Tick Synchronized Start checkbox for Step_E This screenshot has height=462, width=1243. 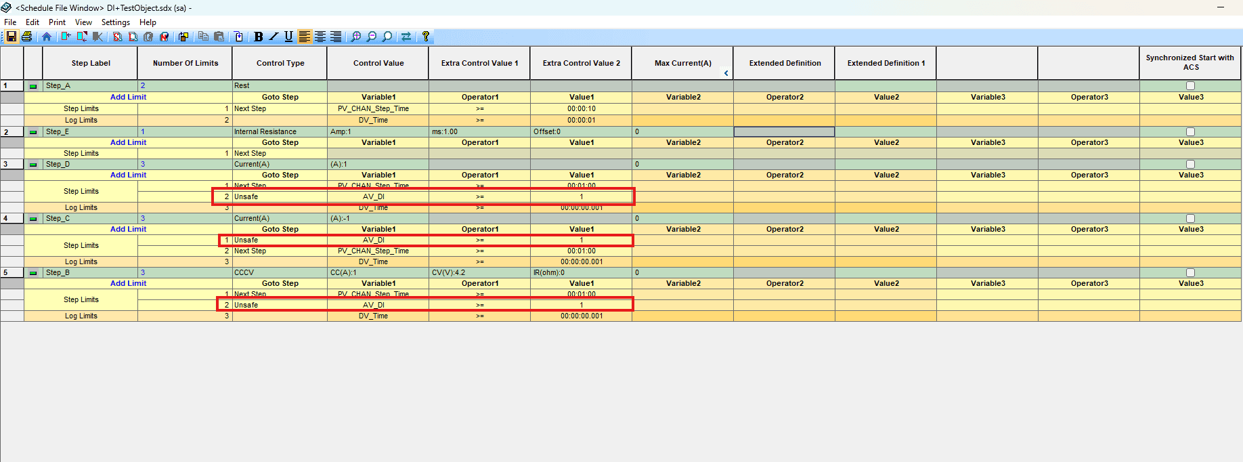point(1191,132)
